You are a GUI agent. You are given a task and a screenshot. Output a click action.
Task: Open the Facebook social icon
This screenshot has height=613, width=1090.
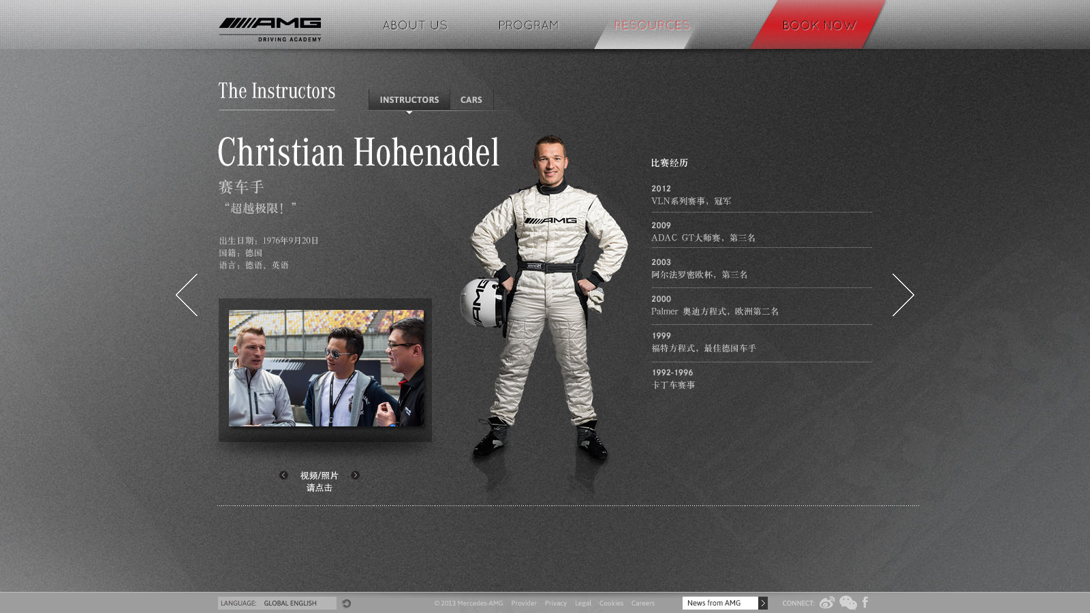pyautogui.click(x=865, y=602)
